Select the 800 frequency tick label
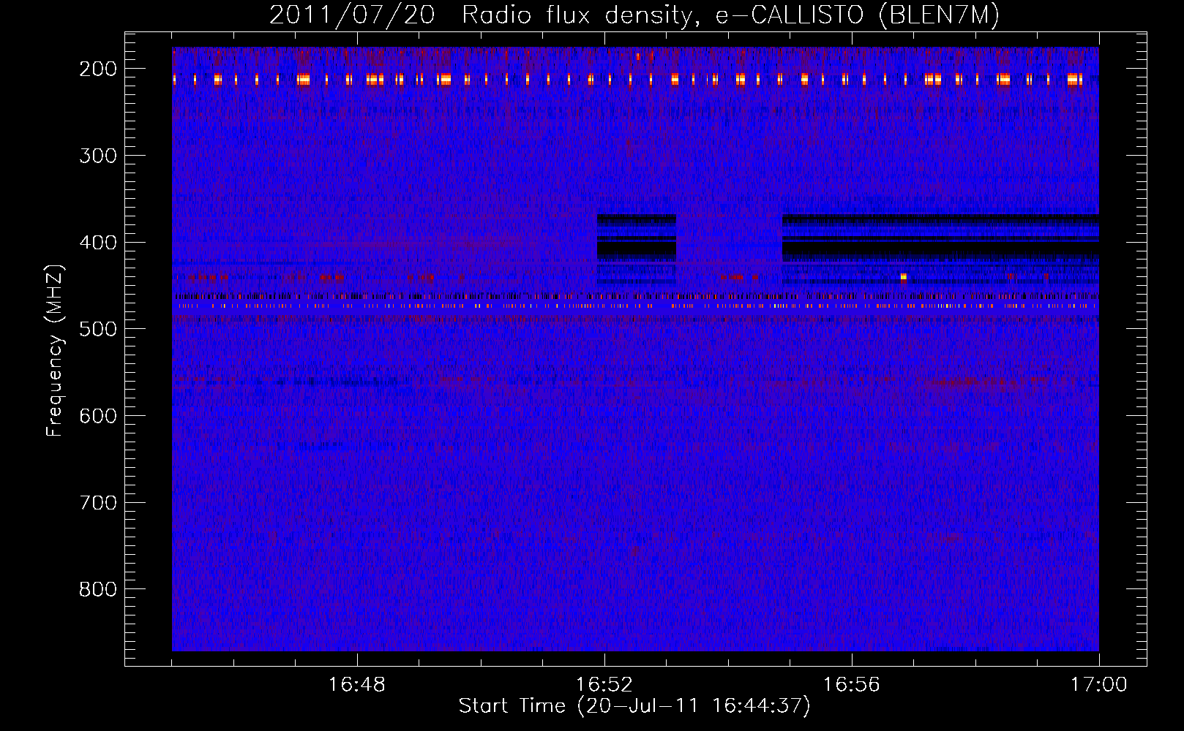1184x731 pixels. tap(98, 589)
